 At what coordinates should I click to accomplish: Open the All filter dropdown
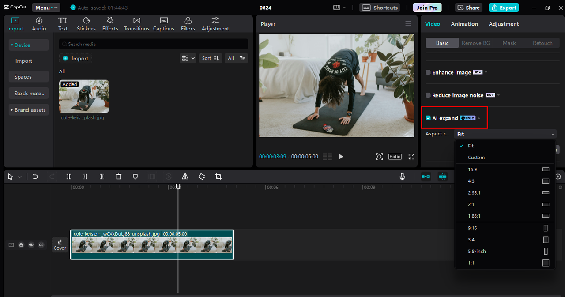point(236,58)
